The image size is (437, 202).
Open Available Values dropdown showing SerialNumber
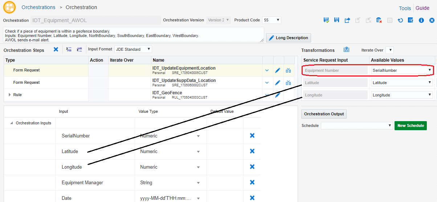[402, 70]
